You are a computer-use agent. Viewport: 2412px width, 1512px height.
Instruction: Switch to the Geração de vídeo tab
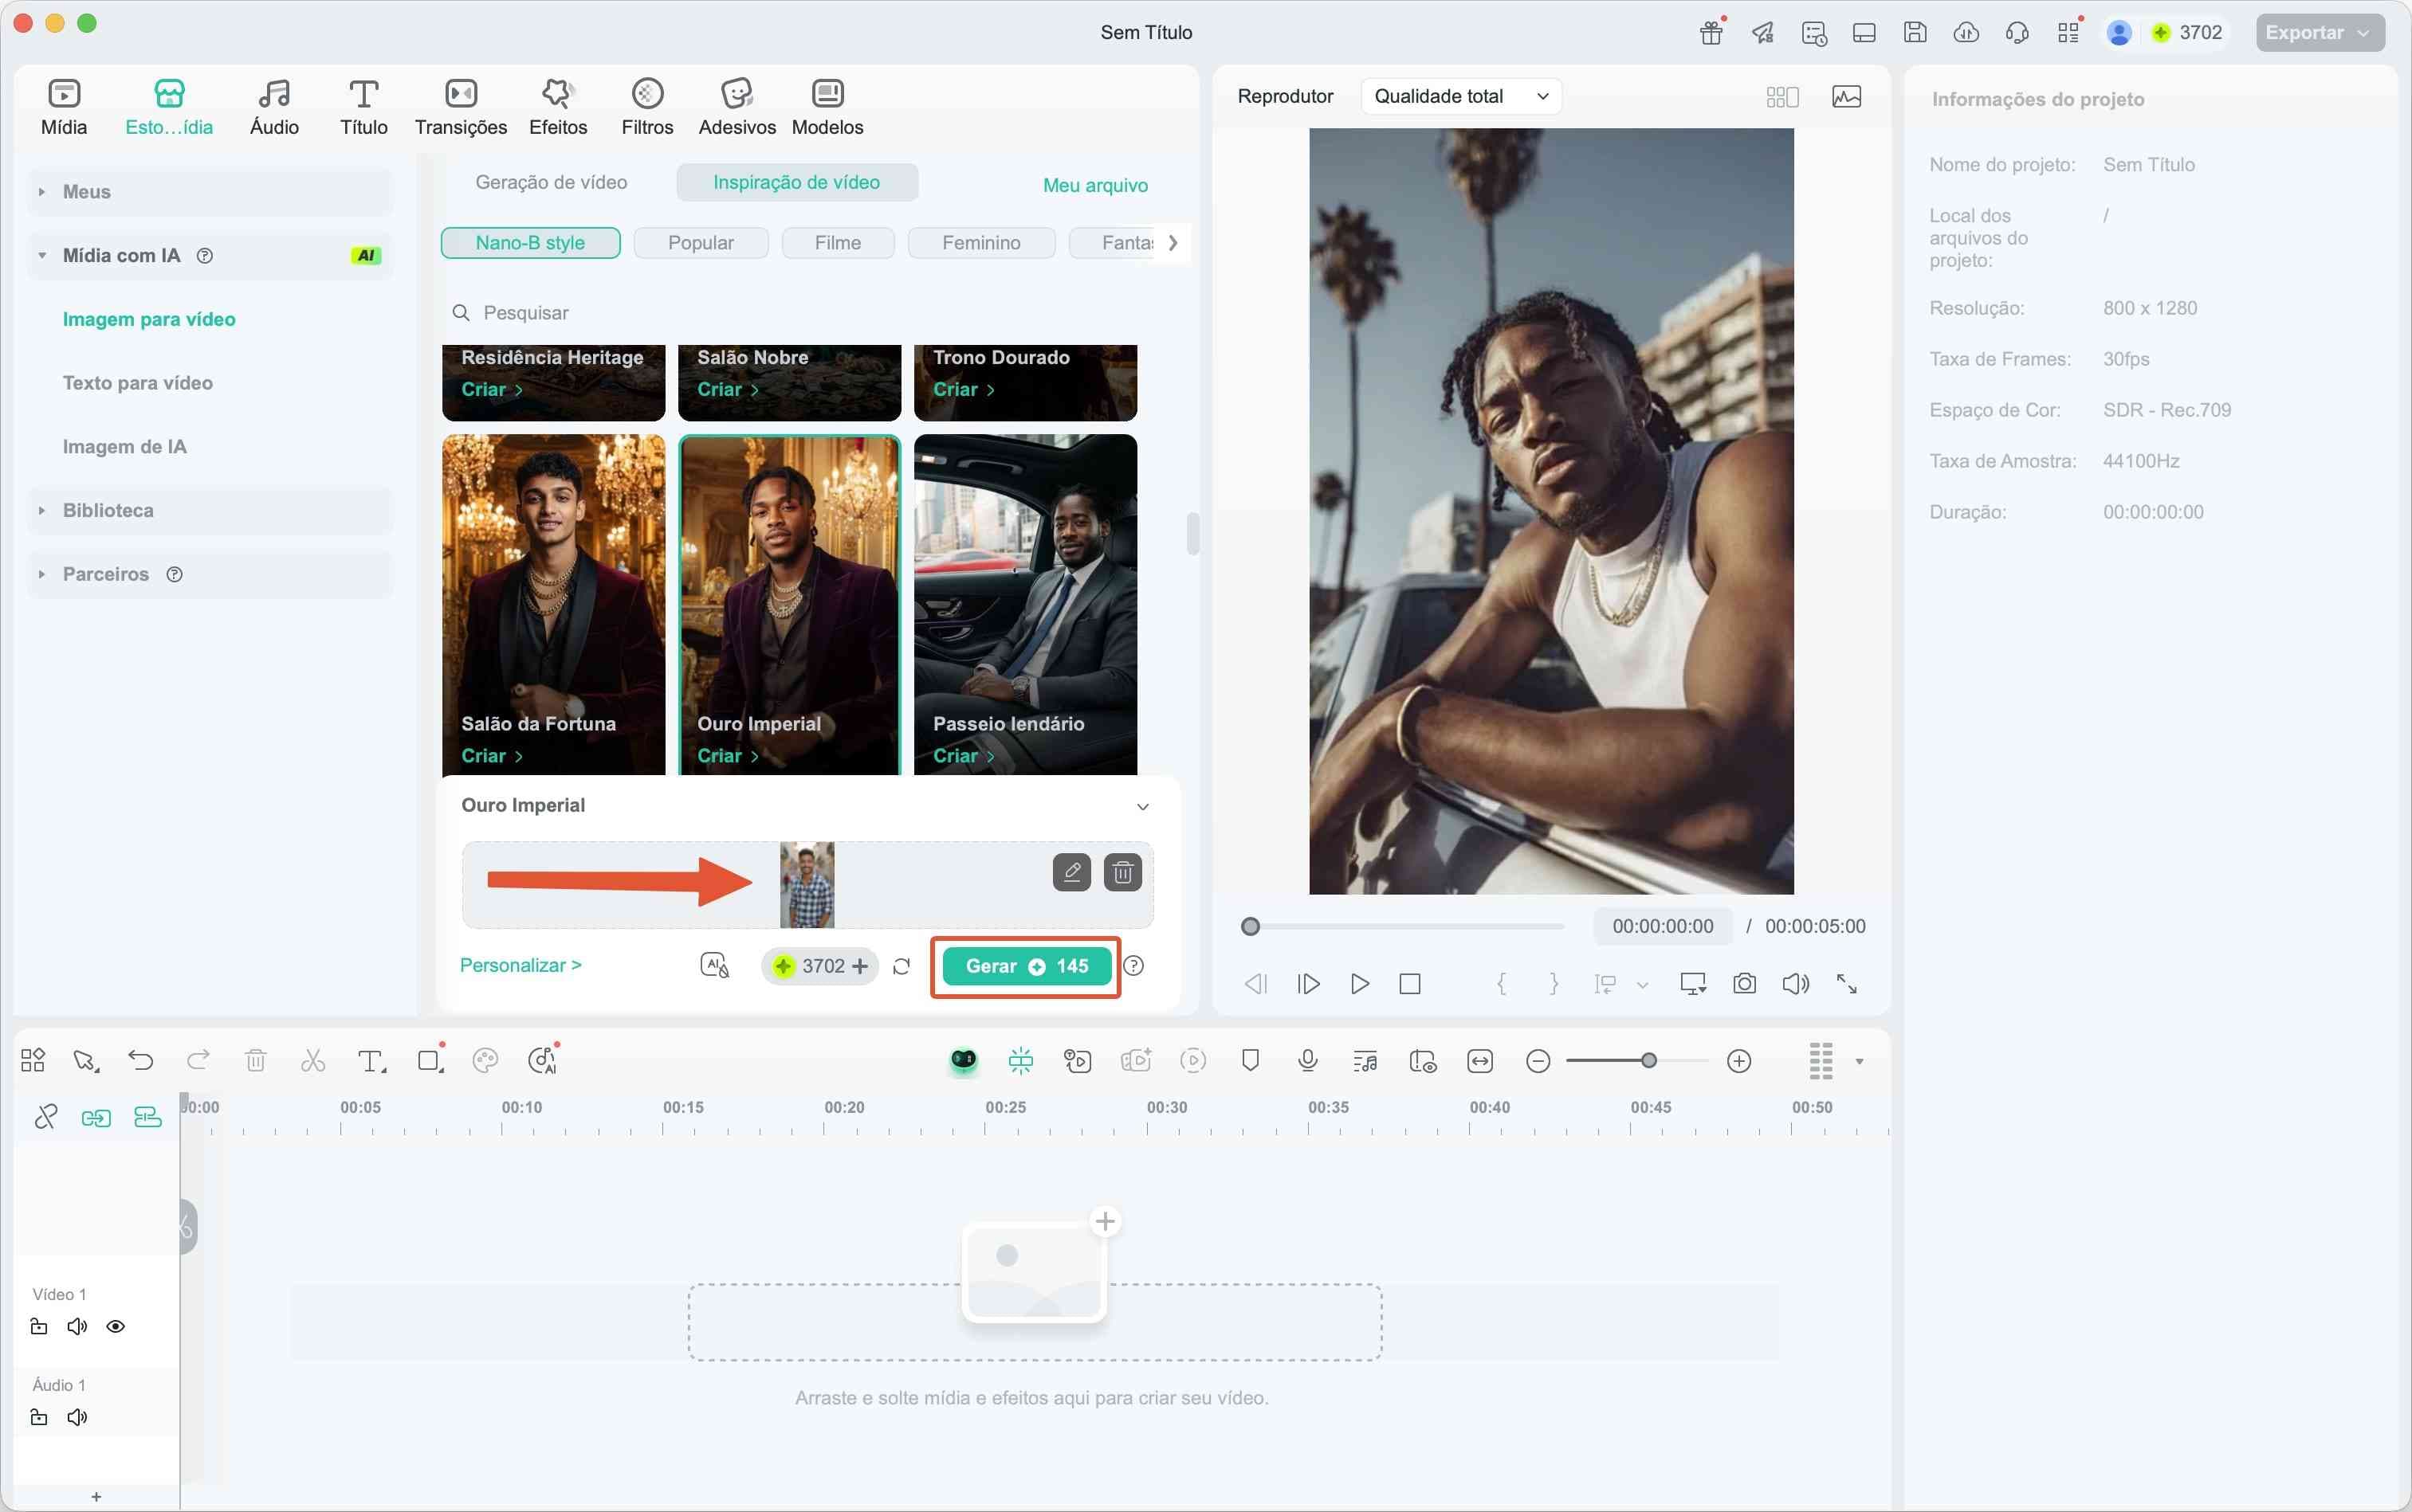pos(552,182)
